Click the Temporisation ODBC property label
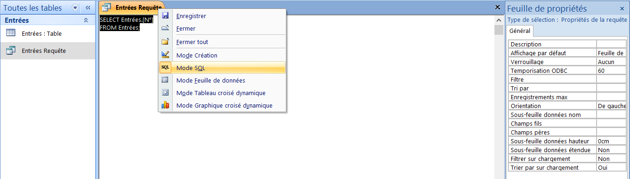The width and height of the screenshot is (630, 179). pos(539,70)
